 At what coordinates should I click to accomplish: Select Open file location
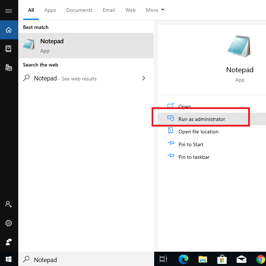(x=198, y=132)
